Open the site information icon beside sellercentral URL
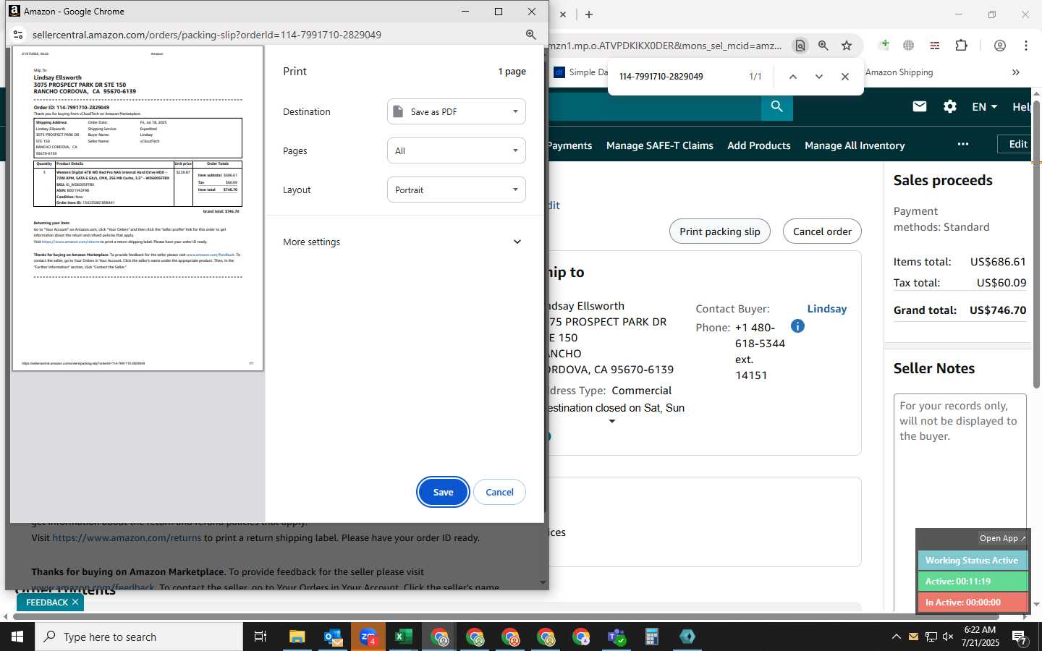The image size is (1042, 651). pyautogui.click(x=18, y=35)
